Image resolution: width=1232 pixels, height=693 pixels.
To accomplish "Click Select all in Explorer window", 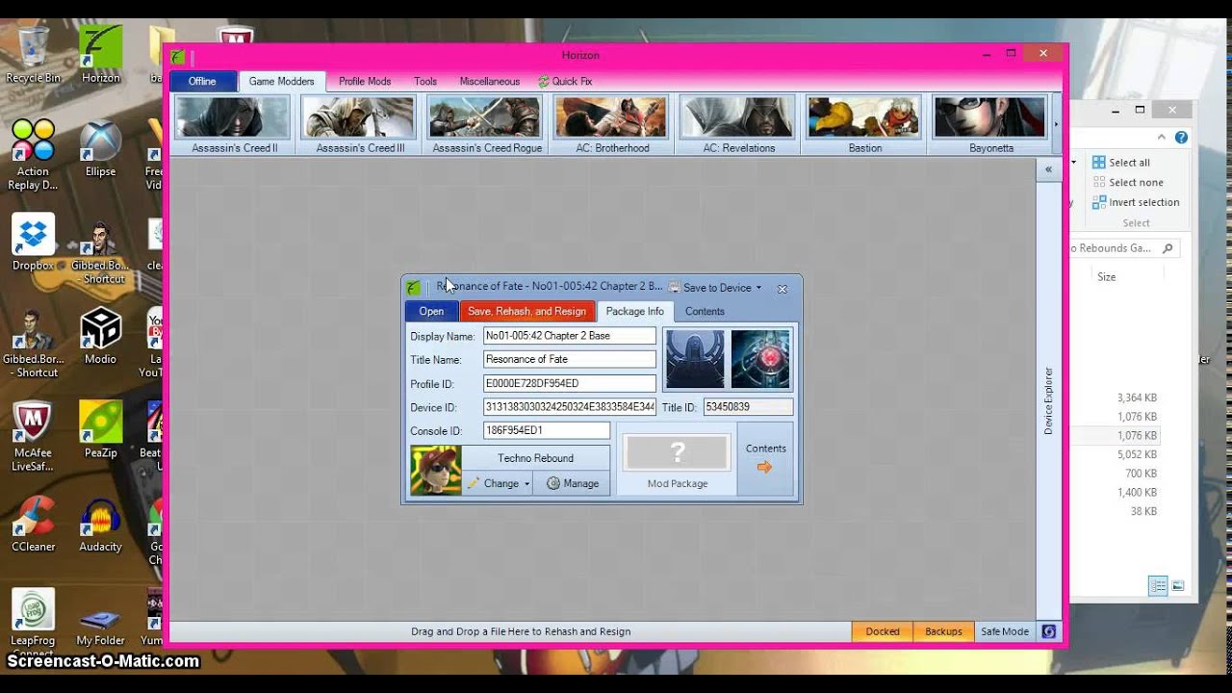I will [x=1121, y=163].
